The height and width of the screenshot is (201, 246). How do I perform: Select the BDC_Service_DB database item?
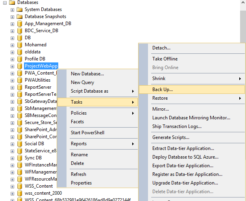pyautogui.click(x=41, y=31)
